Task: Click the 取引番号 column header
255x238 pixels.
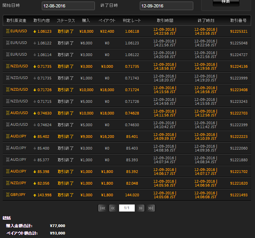Action: click(x=239, y=20)
